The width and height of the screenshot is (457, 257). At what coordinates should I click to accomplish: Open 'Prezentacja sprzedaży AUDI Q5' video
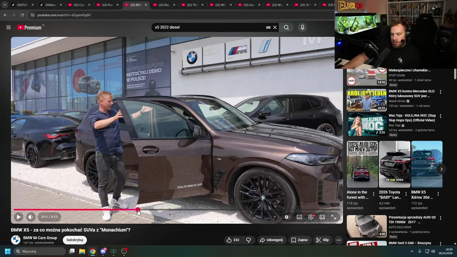coord(367,226)
